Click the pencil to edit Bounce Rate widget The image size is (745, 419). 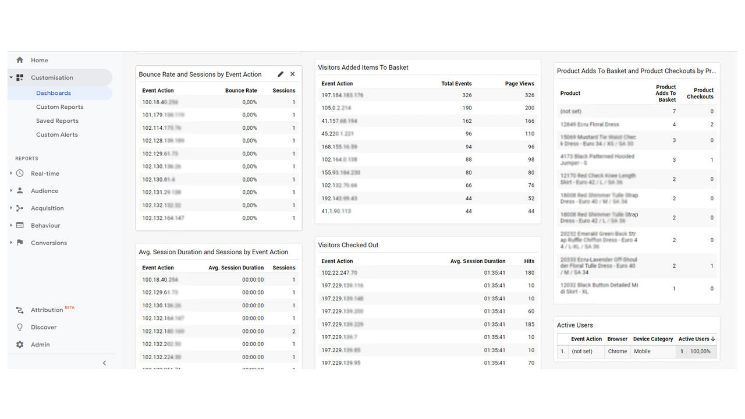tap(280, 74)
